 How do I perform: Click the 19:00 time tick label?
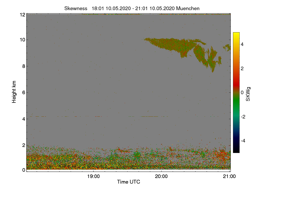click(93, 176)
